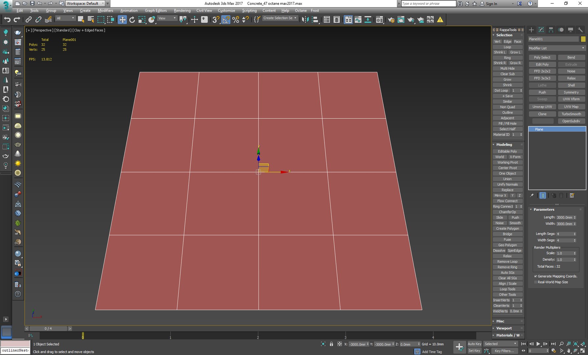
Task: Open the Layer Explorer icon
Action: click(337, 20)
